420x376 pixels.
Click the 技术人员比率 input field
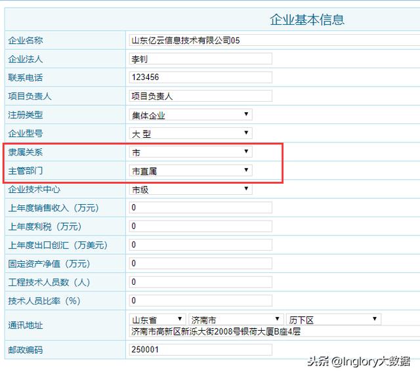[x=200, y=301]
